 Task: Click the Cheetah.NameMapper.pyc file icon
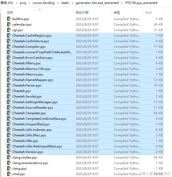[x=9, y=80]
